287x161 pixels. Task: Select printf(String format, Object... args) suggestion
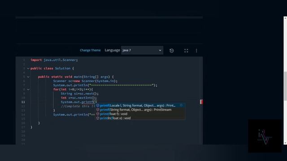pyautogui.click(x=140, y=110)
